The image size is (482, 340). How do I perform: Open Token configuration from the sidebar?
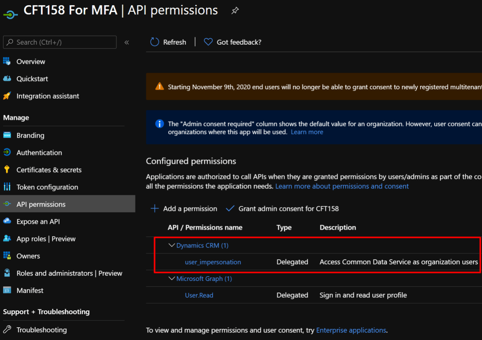(x=7, y=187)
